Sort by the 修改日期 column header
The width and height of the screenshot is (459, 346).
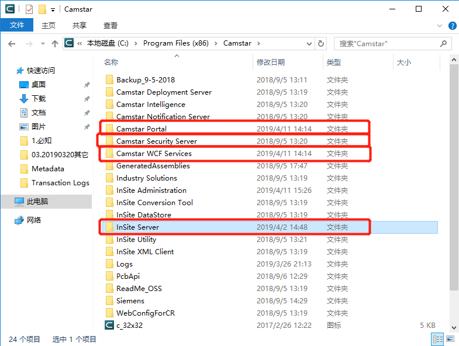(x=271, y=62)
